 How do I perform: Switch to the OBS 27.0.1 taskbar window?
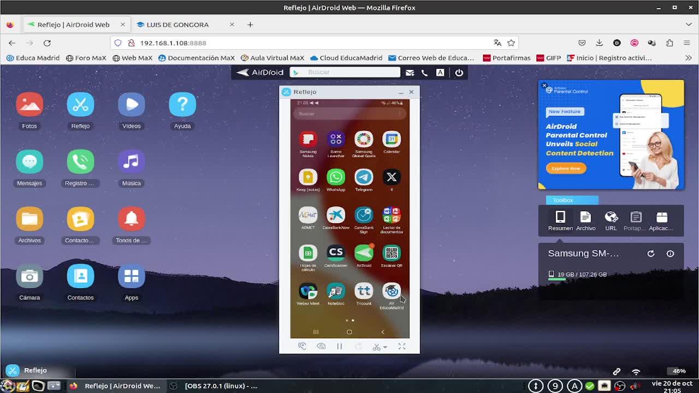coord(214,386)
